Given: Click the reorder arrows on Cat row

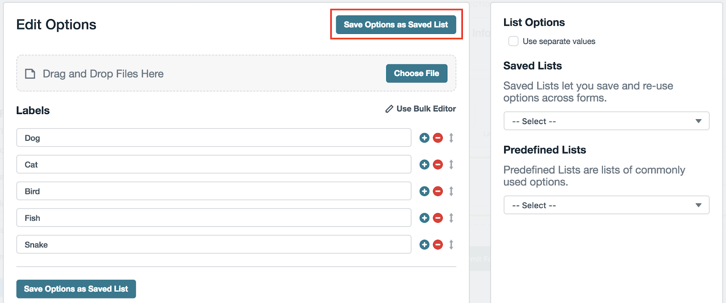Looking at the screenshot, I should (451, 164).
